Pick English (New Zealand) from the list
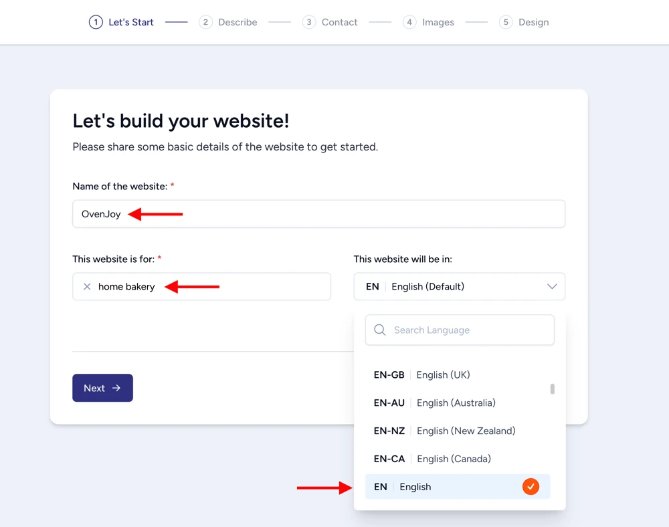 coord(466,431)
